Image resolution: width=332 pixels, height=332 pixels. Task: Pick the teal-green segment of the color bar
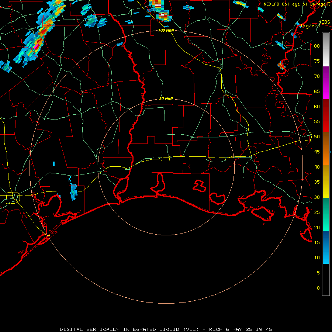pyautogui.click(x=326, y=214)
